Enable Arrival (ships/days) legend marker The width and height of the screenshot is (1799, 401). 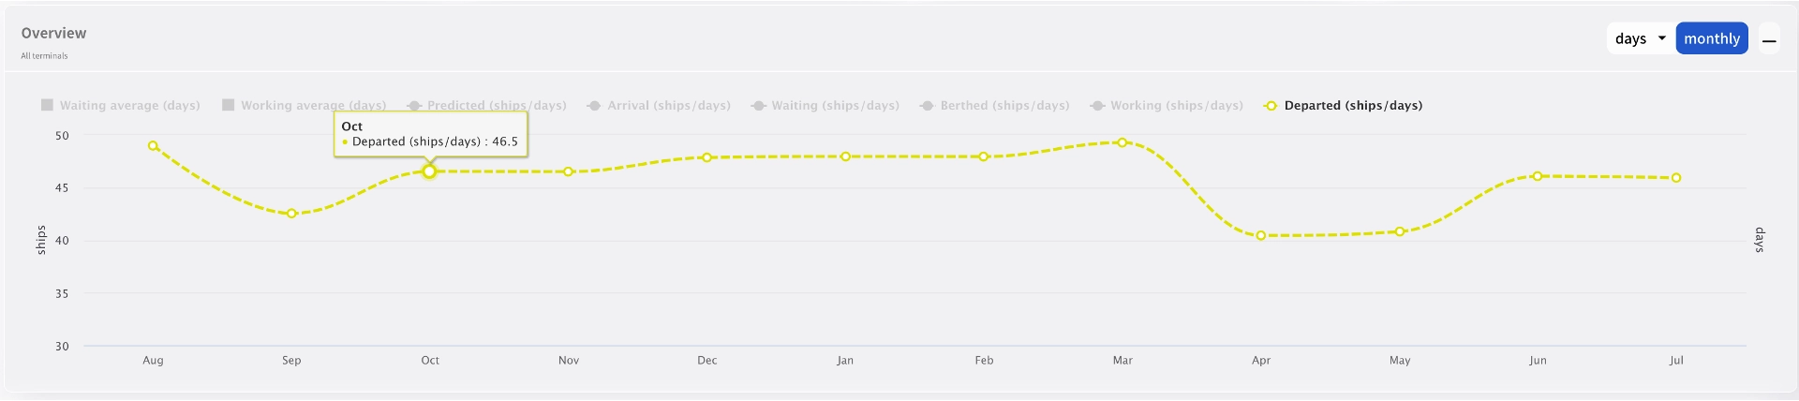click(594, 106)
